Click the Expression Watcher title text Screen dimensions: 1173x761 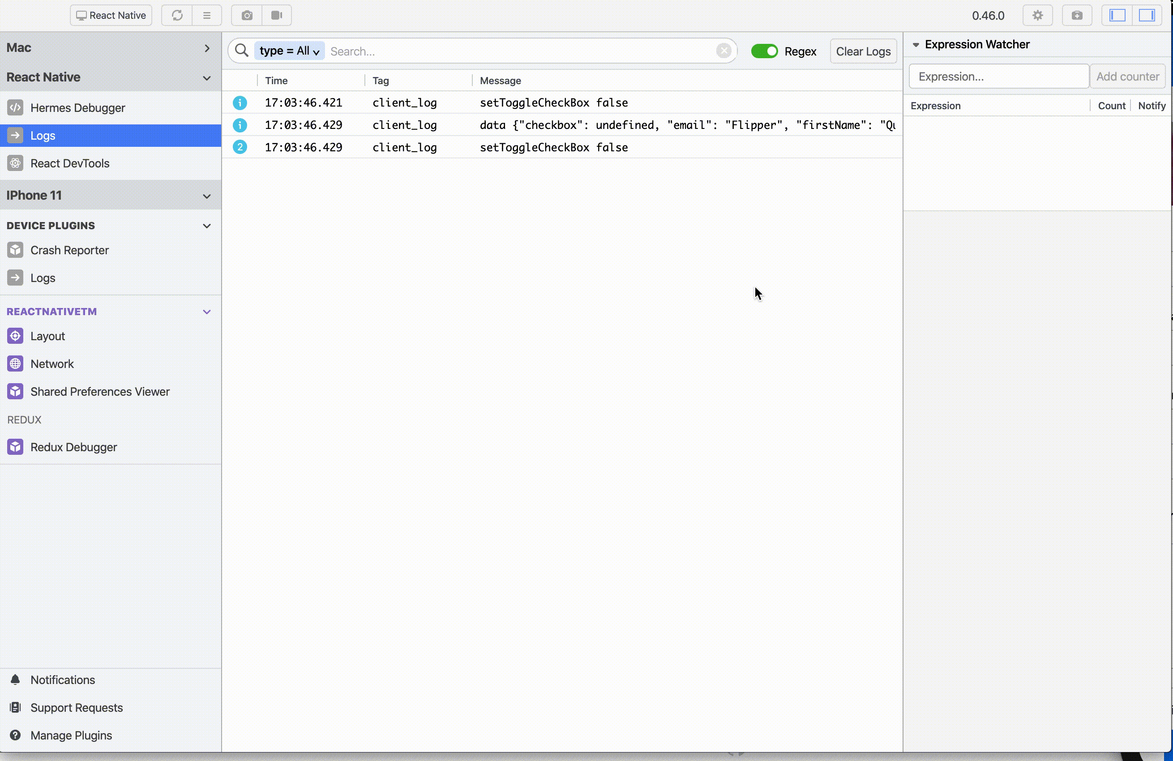(977, 44)
